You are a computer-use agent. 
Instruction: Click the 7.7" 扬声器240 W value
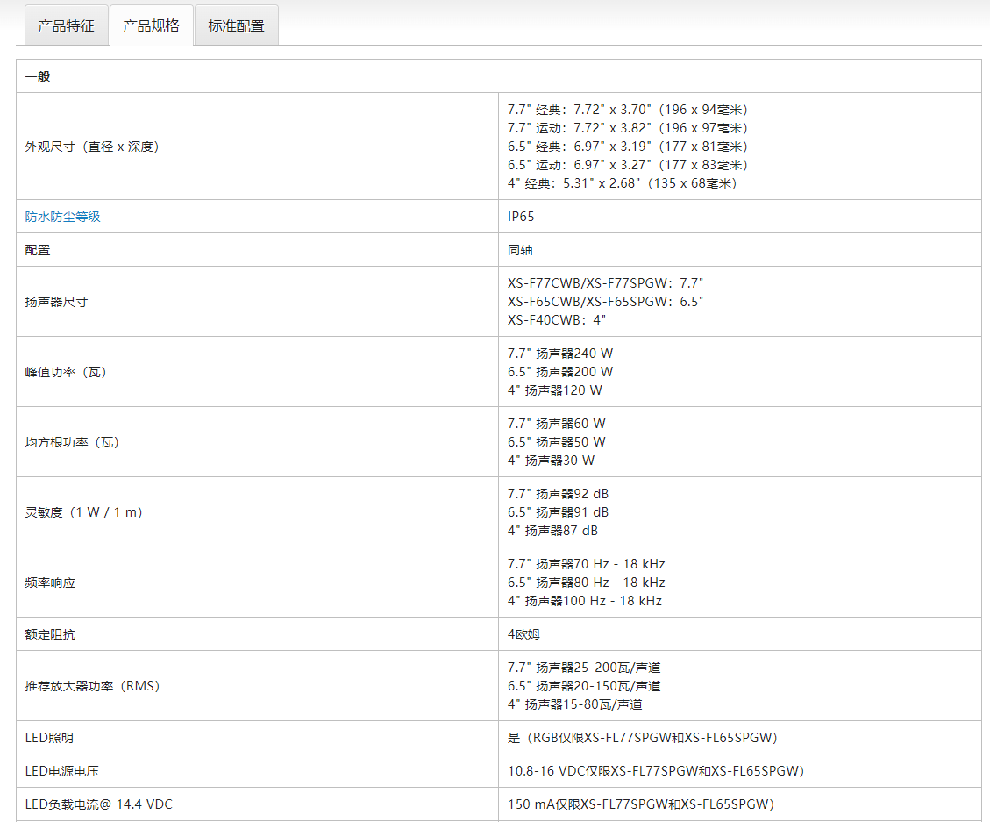coord(560,354)
